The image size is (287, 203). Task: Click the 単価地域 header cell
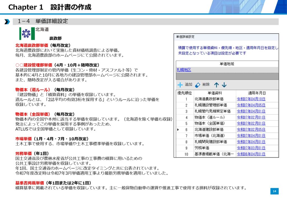[227, 64]
